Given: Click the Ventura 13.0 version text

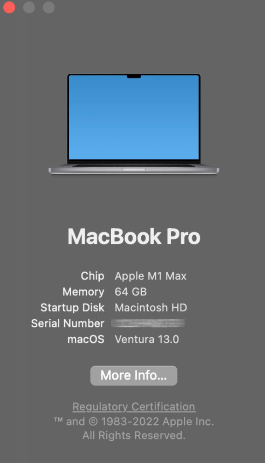Looking at the screenshot, I should click(147, 339).
